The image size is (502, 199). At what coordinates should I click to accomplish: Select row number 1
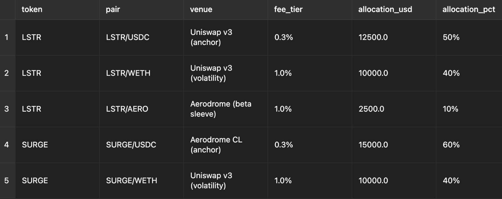click(x=7, y=37)
